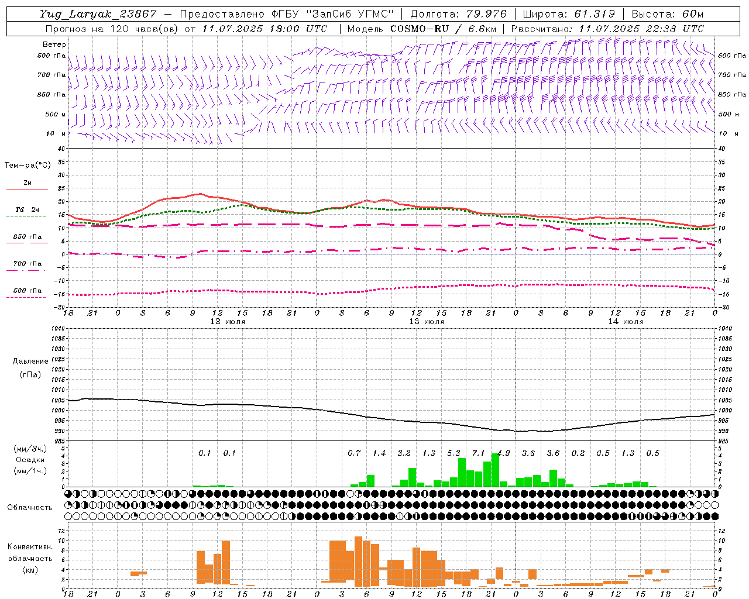
Task: Click the dash-dot '700 гПа' temperature legend line
Action: 26,270
